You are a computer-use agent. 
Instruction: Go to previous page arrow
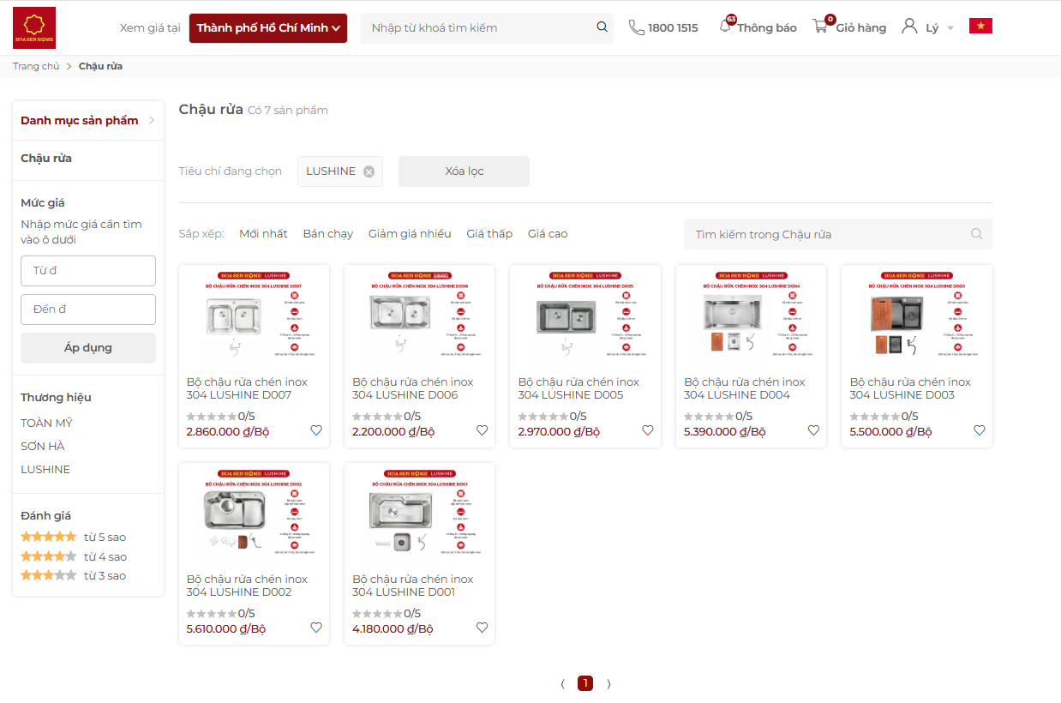click(562, 684)
